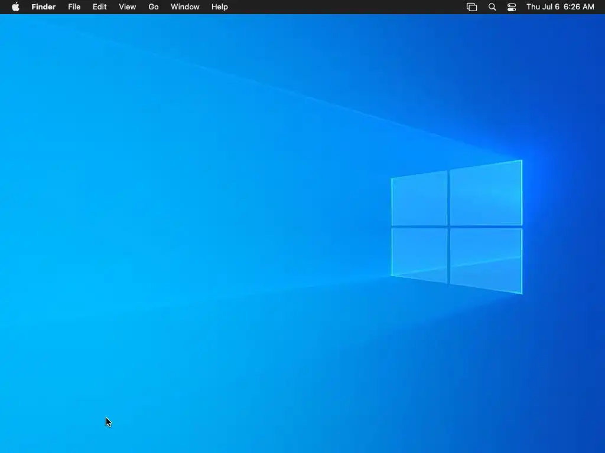Image resolution: width=605 pixels, height=453 pixels.
Task: Open the Edit menu
Action: click(99, 7)
